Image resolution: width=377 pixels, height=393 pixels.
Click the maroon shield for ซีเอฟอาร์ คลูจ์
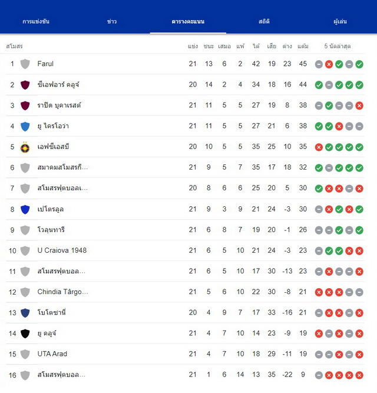25,85
